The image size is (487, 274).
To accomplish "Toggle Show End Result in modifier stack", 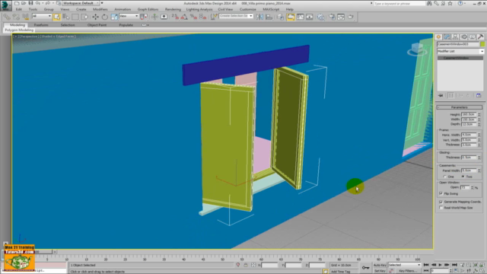I will click(x=451, y=95).
